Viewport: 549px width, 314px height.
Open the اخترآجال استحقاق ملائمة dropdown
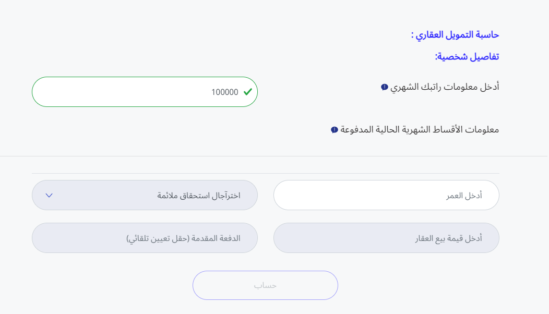[145, 195]
